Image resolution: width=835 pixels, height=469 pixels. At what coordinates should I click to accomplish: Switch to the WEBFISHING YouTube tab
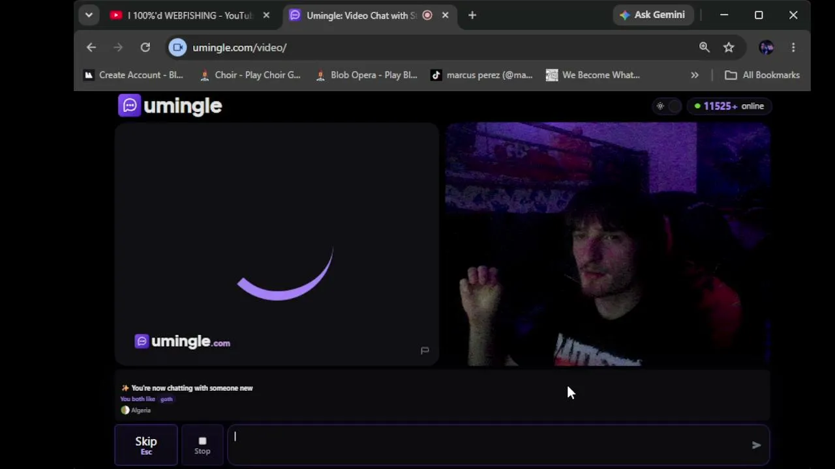[x=190, y=15]
